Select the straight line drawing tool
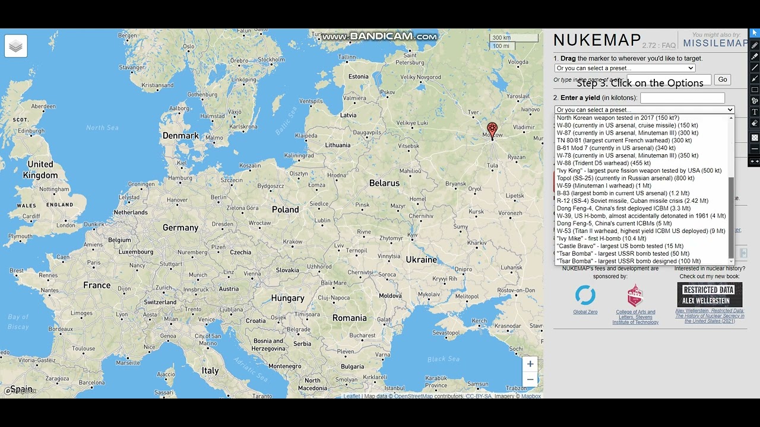760x427 pixels. pyautogui.click(x=755, y=68)
